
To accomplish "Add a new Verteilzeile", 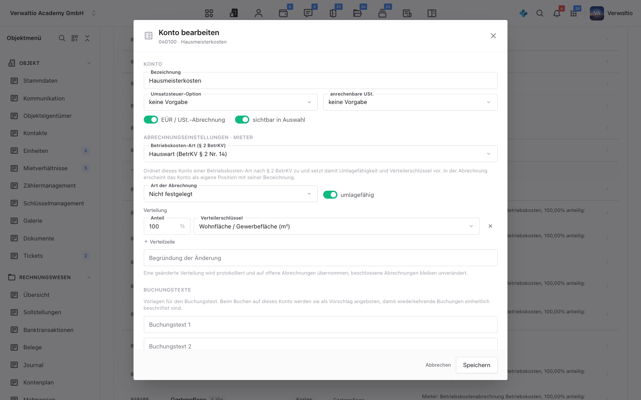I will point(159,242).
